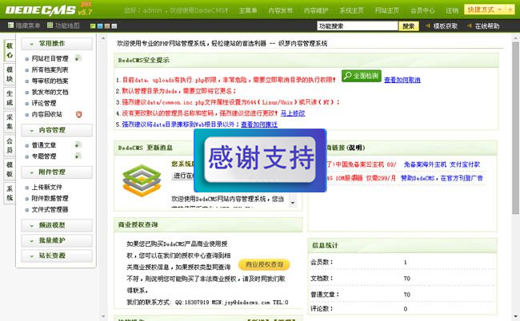The height and width of the screenshot is (321, 520).
Task: Select the green skin color square
Action: click(93, 26)
